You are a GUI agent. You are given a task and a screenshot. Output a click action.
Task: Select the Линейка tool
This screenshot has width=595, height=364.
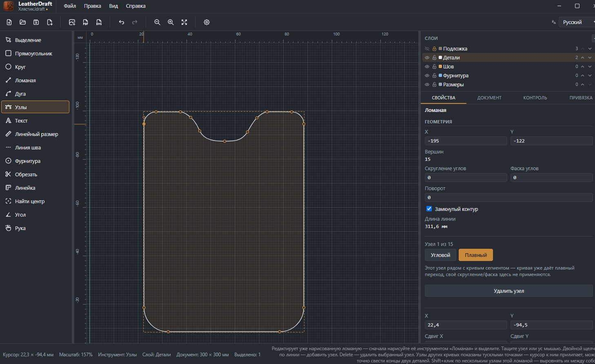coord(36,188)
